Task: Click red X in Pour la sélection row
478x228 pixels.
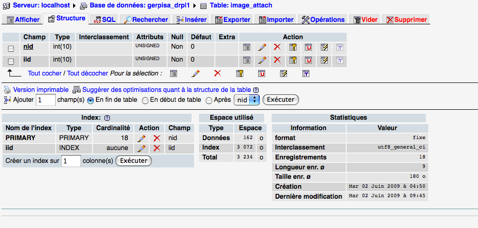Action: [x=217, y=73]
